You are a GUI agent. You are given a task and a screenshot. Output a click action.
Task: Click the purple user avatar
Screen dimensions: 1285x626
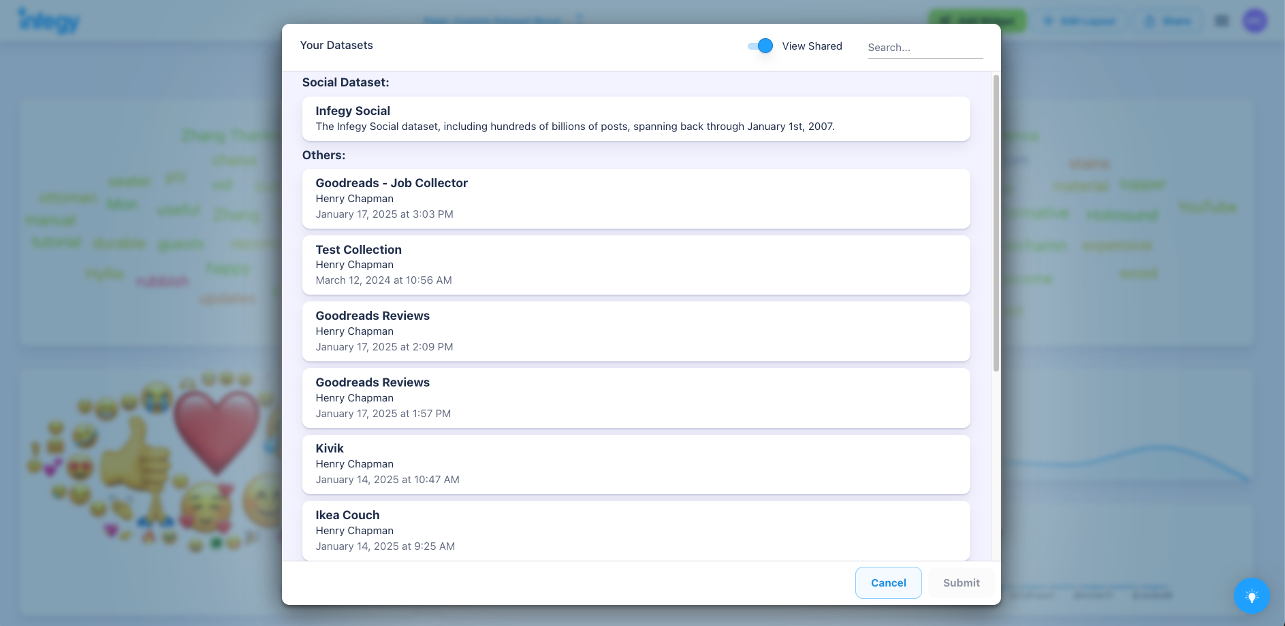pos(1254,20)
